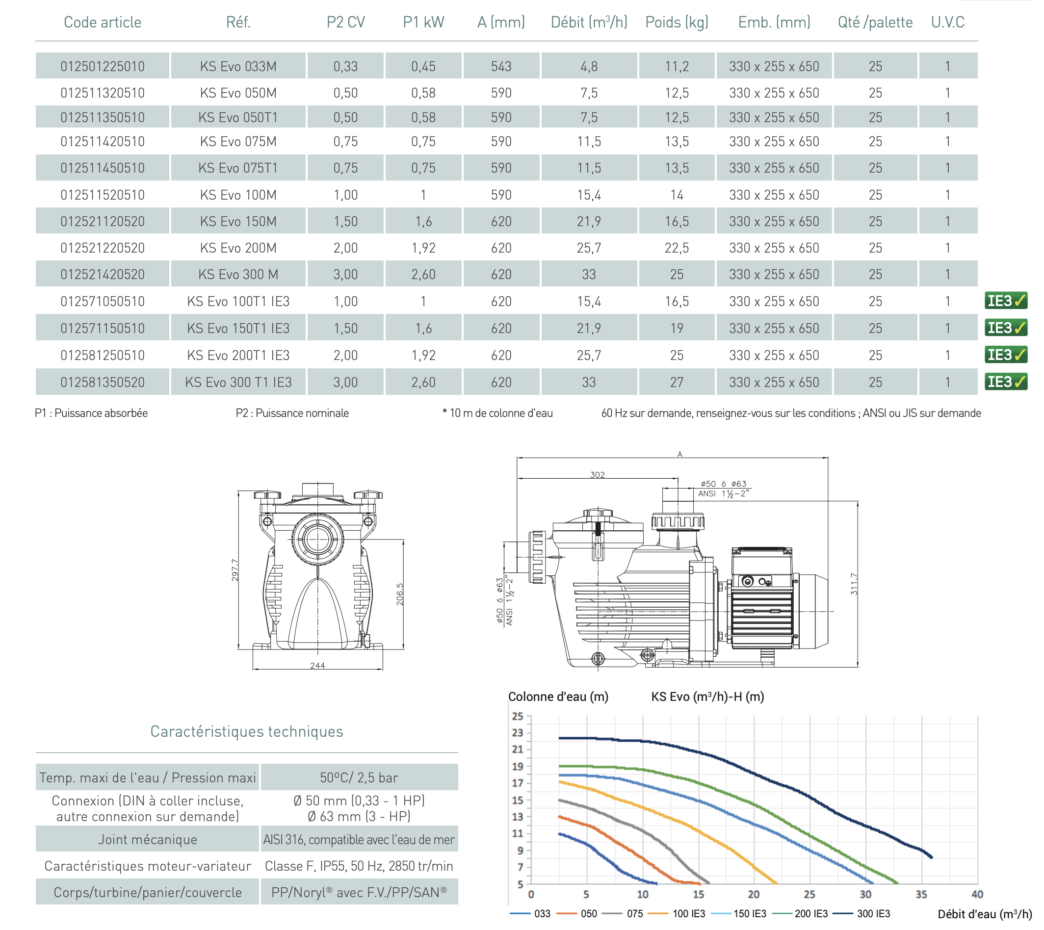Select the 200 IE3 legend entry
Image resolution: width=1044 pixels, height=930 pixels.
(800, 914)
